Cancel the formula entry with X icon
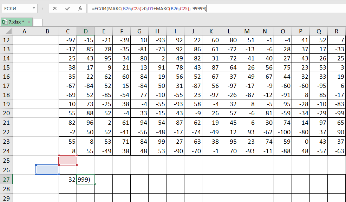Screen dimensions: 346x202 pyautogui.click(x=55, y=8)
